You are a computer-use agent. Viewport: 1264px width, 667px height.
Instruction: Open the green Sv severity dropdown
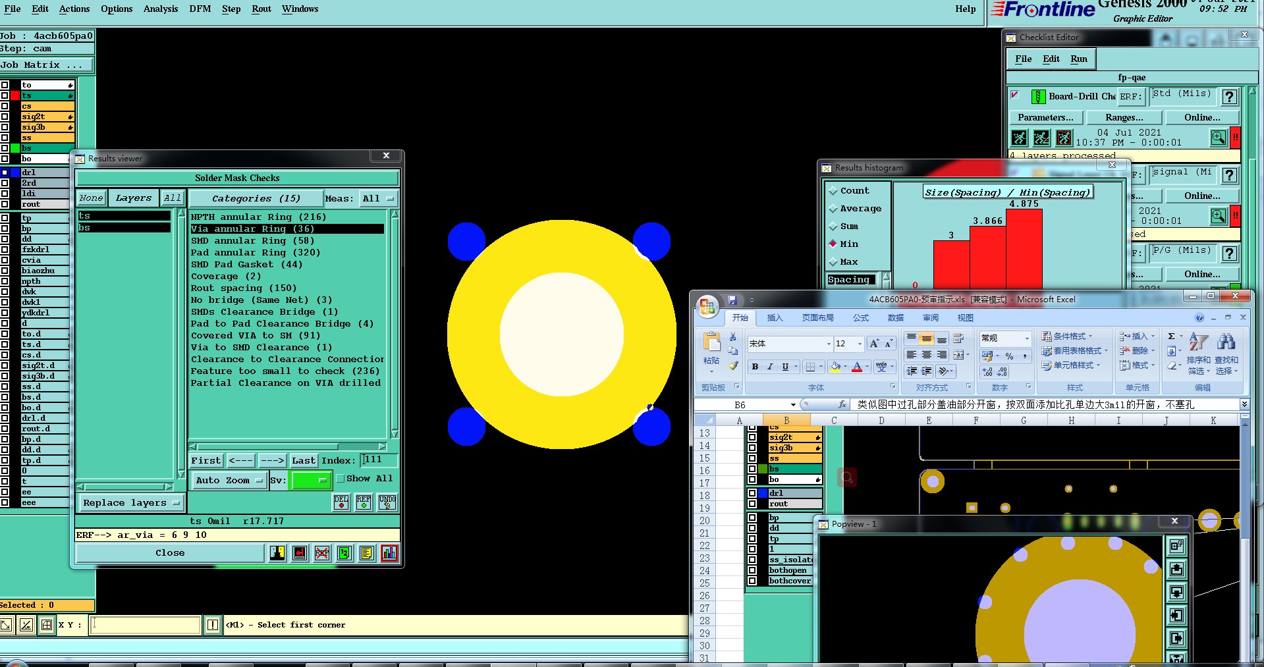tap(310, 480)
